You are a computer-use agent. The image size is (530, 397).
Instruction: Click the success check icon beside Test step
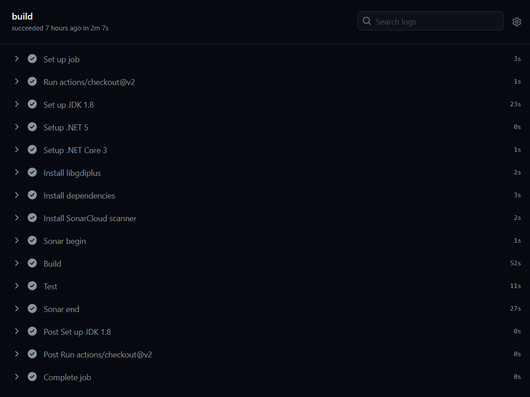(32, 286)
